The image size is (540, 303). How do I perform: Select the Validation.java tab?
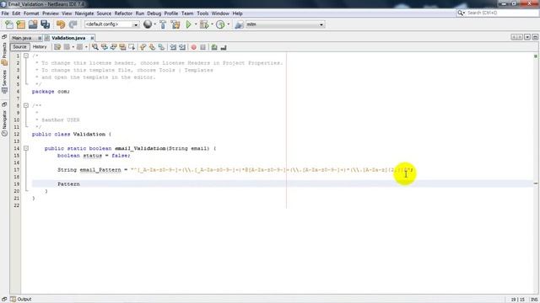pos(68,38)
